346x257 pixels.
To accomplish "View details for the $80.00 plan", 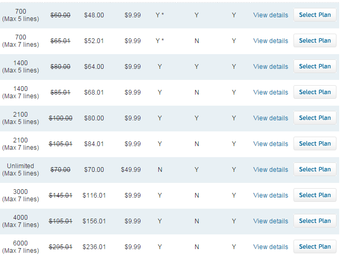I will point(270,118).
